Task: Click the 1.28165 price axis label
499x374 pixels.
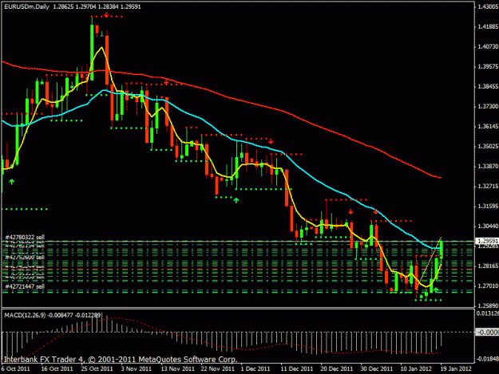Action: coord(488,266)
